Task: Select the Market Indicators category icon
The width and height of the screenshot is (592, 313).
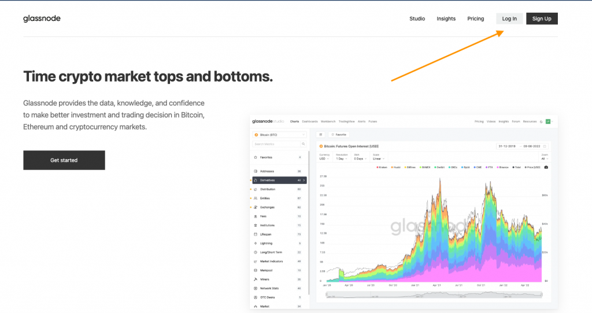Action: tap(256, 262)
